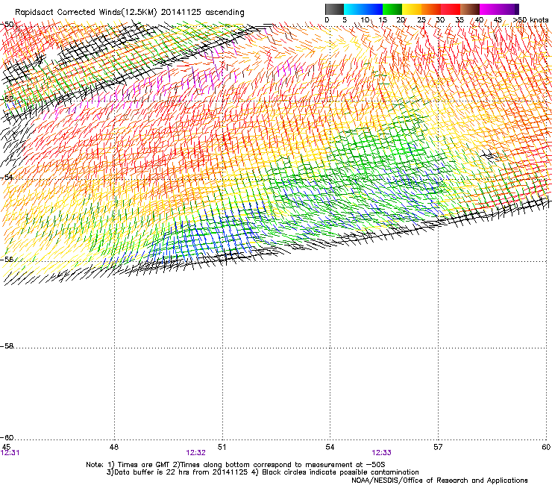The width and height of the screenshot is (552, 485).
Task: Click the 'Data buffer is 22 hrs' note line
Action: pos(263,472)
